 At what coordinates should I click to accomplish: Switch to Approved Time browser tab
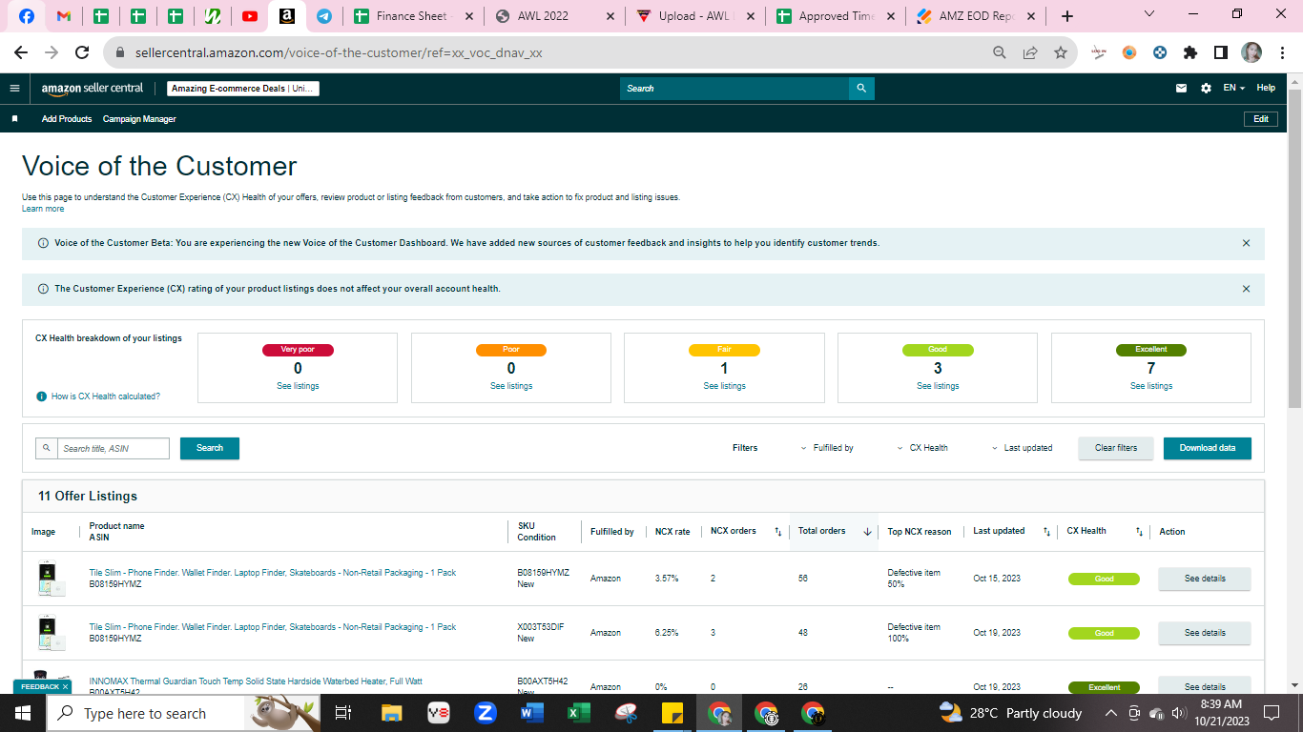(836, 15)
